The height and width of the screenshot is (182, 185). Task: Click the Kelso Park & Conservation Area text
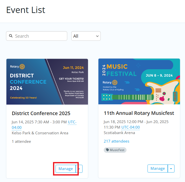tap(40, 133)
